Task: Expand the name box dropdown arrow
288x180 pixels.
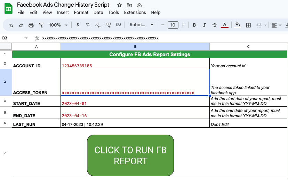Action: 26,38
